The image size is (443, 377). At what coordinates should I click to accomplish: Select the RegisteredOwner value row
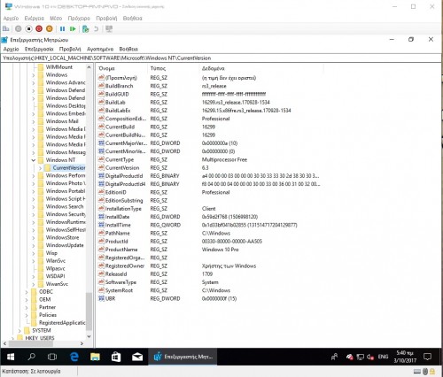(209, 265)
